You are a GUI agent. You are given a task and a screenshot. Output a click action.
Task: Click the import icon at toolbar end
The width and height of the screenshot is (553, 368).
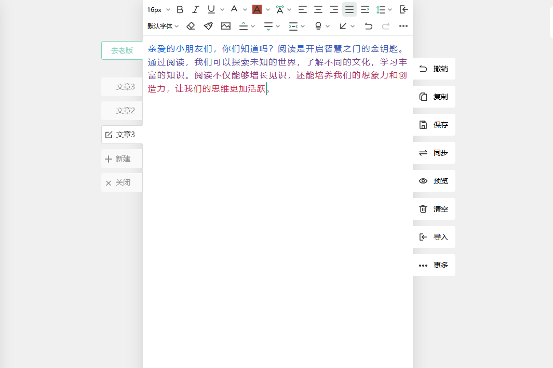click(404, 9)
